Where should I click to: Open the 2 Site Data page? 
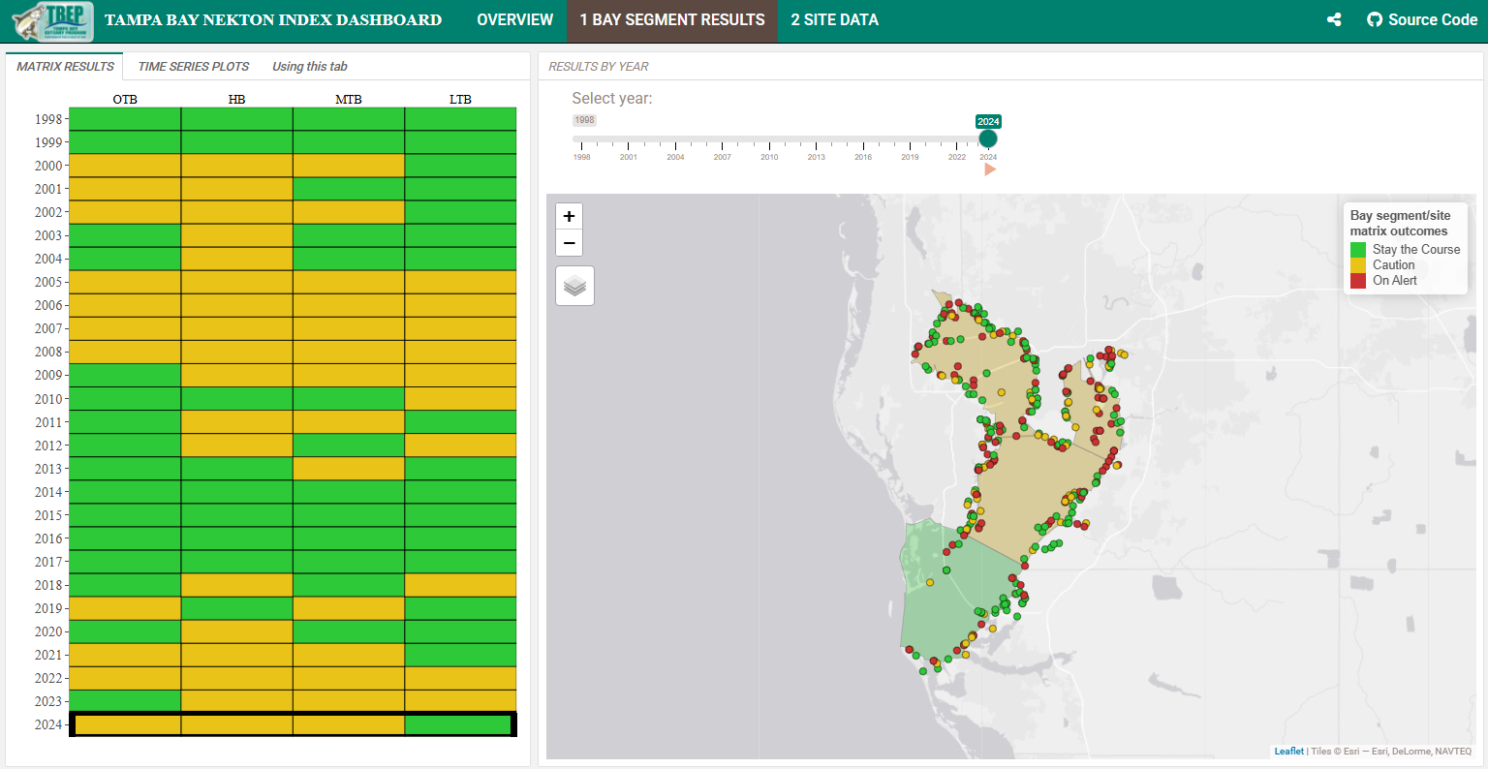tap(834, 19)
